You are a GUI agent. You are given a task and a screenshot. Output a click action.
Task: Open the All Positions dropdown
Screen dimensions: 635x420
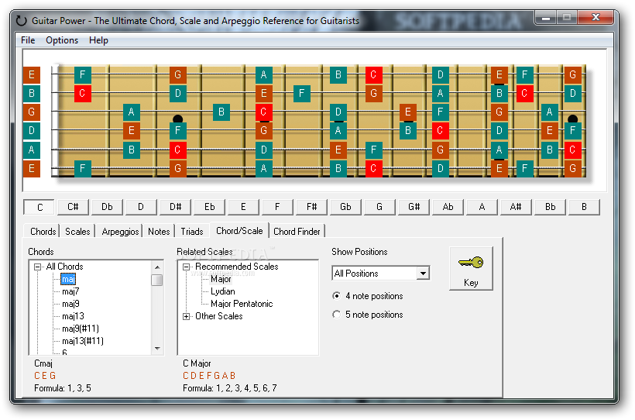pos(423,274)
